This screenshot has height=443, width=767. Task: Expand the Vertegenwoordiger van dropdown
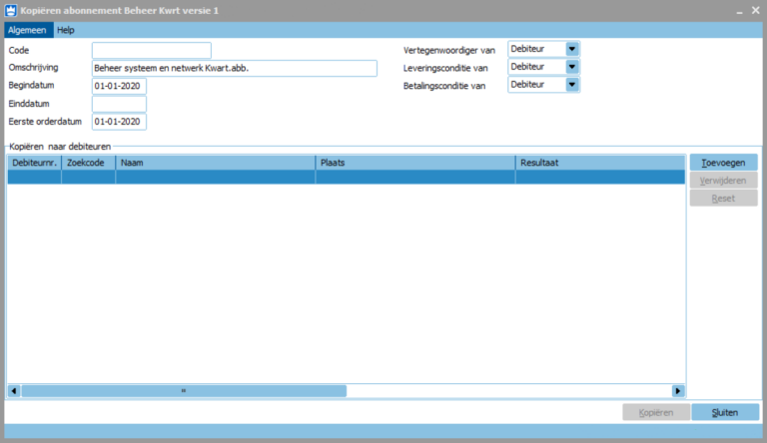point(572,49)
